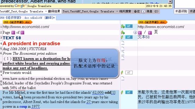Click the info icon in segment 2 row
This screenshot has width=195, height=109.
click(135, 32)
